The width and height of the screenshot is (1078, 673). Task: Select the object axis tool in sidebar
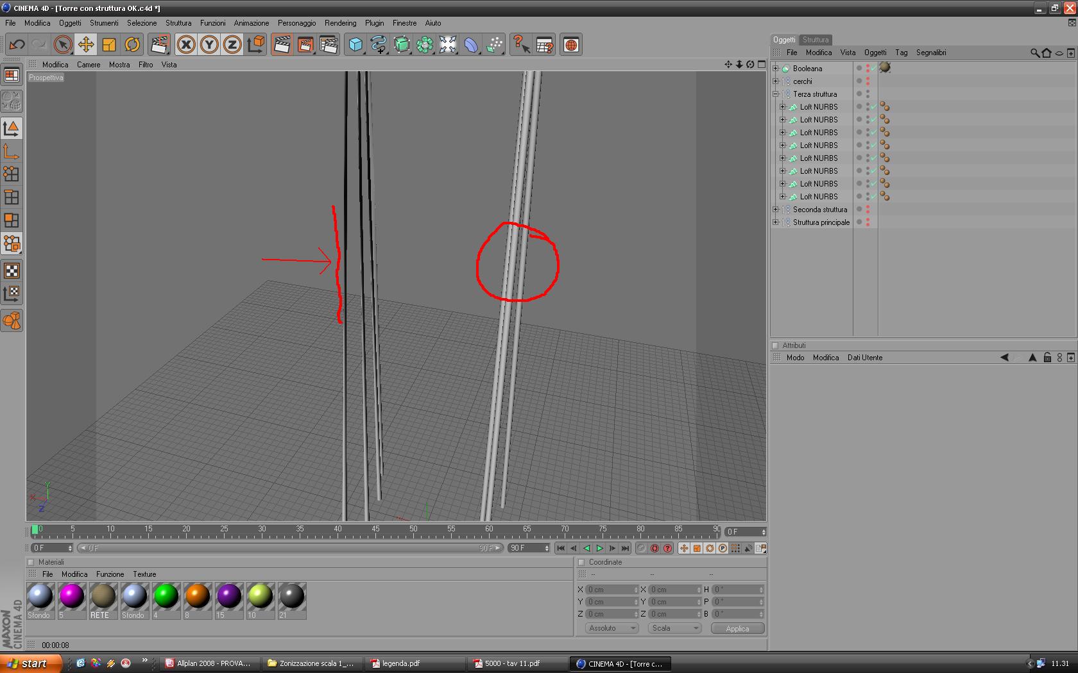(x=12, y=151)
